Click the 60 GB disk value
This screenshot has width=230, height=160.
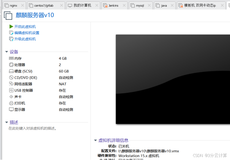(x=64, y=71)
